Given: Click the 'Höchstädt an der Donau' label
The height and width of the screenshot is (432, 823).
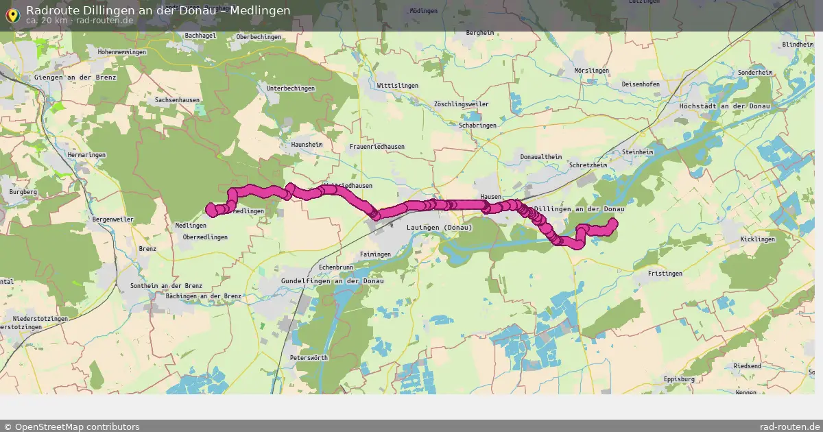Looking at the screenshot, I should coord(724,106).
